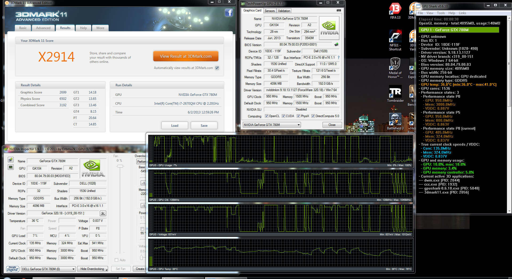Switch to the Sensors tab in GPU-Z
The image size is (512, 279).
tap(269, 11)
